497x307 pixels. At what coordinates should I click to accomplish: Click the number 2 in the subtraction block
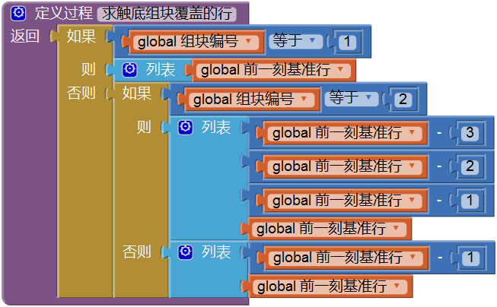pos(470,166)
